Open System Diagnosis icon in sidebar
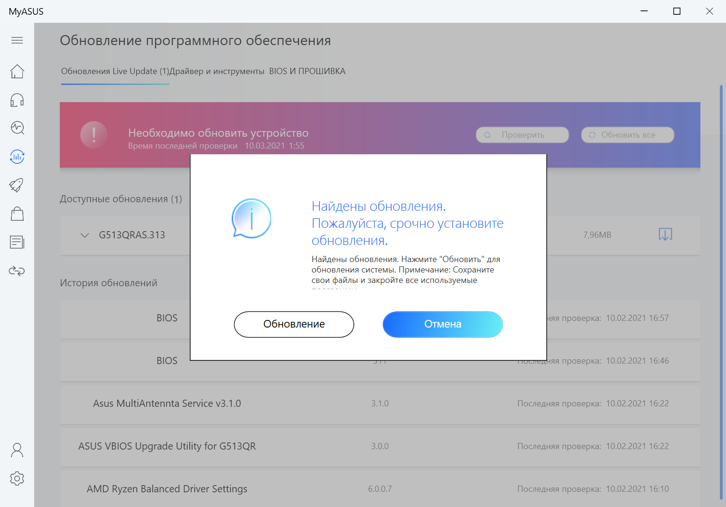This screenshot has width=726, height=507. pyautogui.click(x=17, y=128)
